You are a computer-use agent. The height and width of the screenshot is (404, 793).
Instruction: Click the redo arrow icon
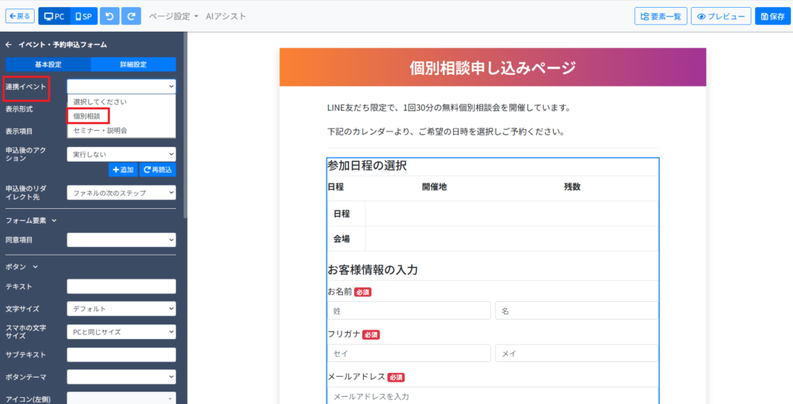[x=132, y=16]
